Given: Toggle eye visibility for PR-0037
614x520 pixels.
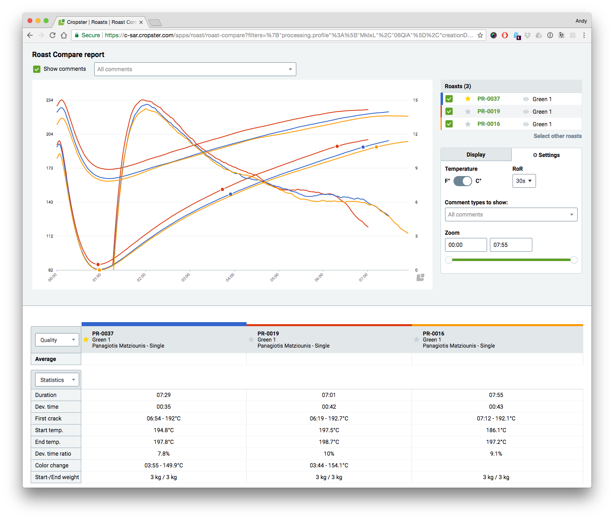Looking at the screenshot, I should pyautogui.click(x=526, y=99).
